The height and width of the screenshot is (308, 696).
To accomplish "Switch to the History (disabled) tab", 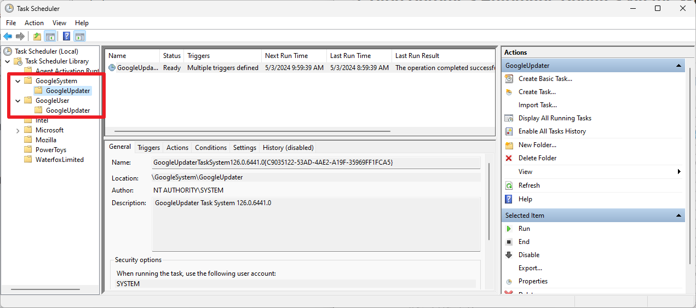I will 288,148.
